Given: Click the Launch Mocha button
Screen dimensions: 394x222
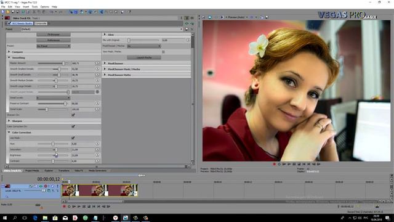Looking at the screenshot, I should tap(144, 57).
